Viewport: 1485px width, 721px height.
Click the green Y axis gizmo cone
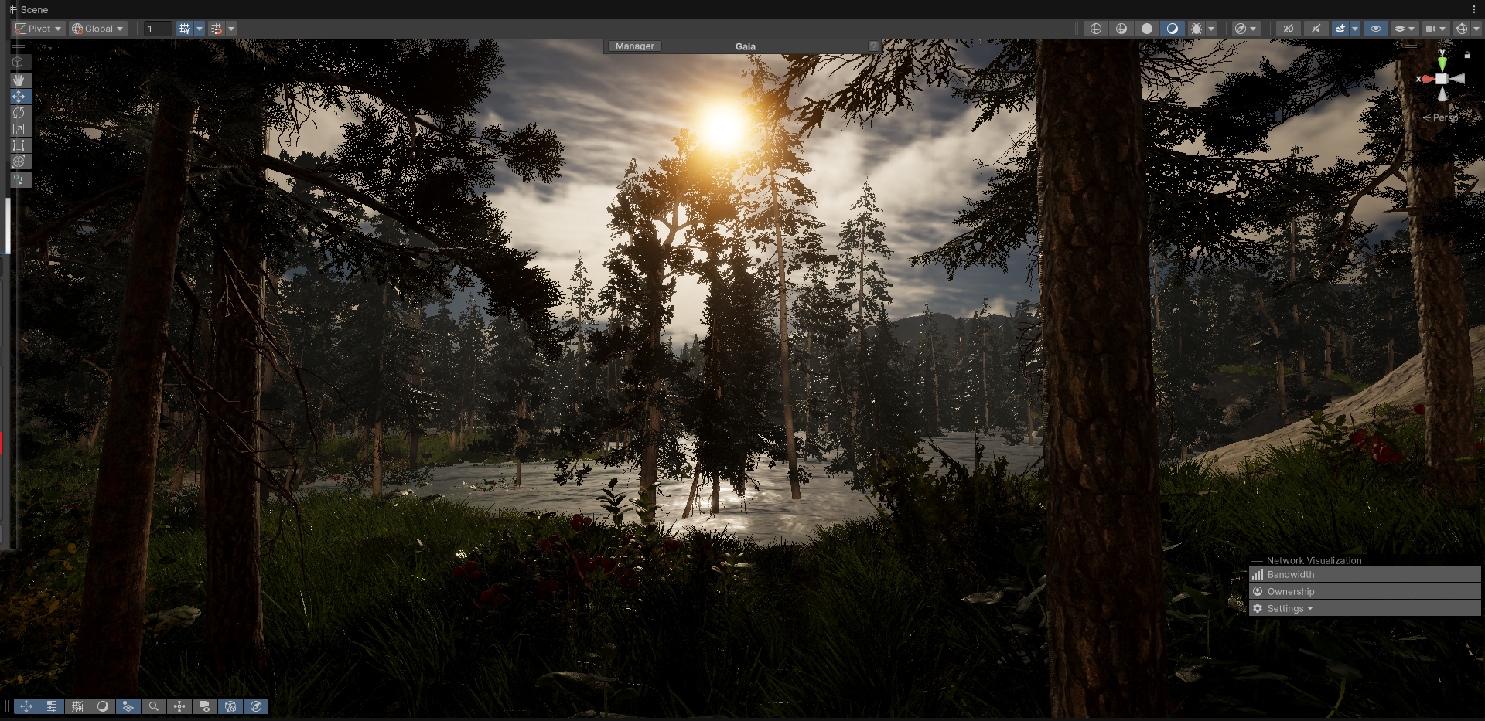pos(1442,63)
